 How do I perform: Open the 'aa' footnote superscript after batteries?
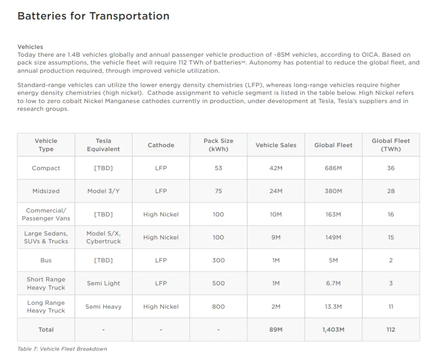(x=244, y=62)
